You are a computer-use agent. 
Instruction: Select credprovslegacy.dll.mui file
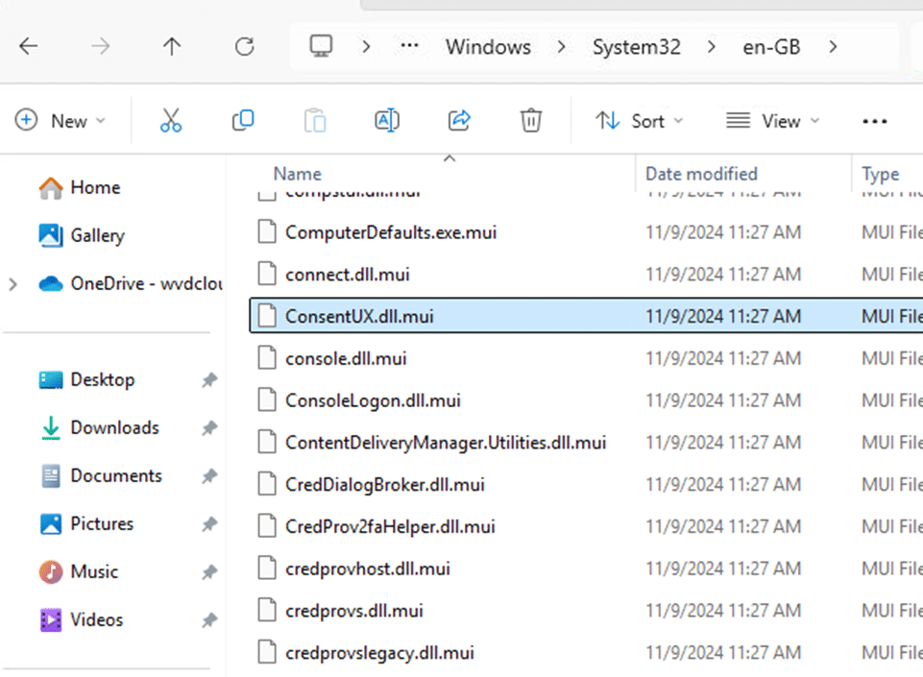point(379,653)
